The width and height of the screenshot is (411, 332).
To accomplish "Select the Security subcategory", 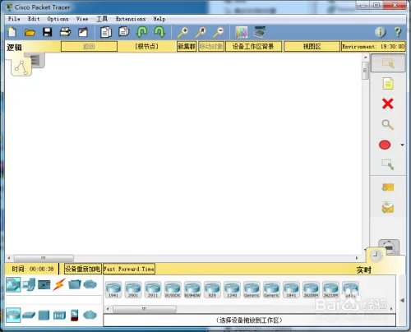I will (x=75, y=315).
